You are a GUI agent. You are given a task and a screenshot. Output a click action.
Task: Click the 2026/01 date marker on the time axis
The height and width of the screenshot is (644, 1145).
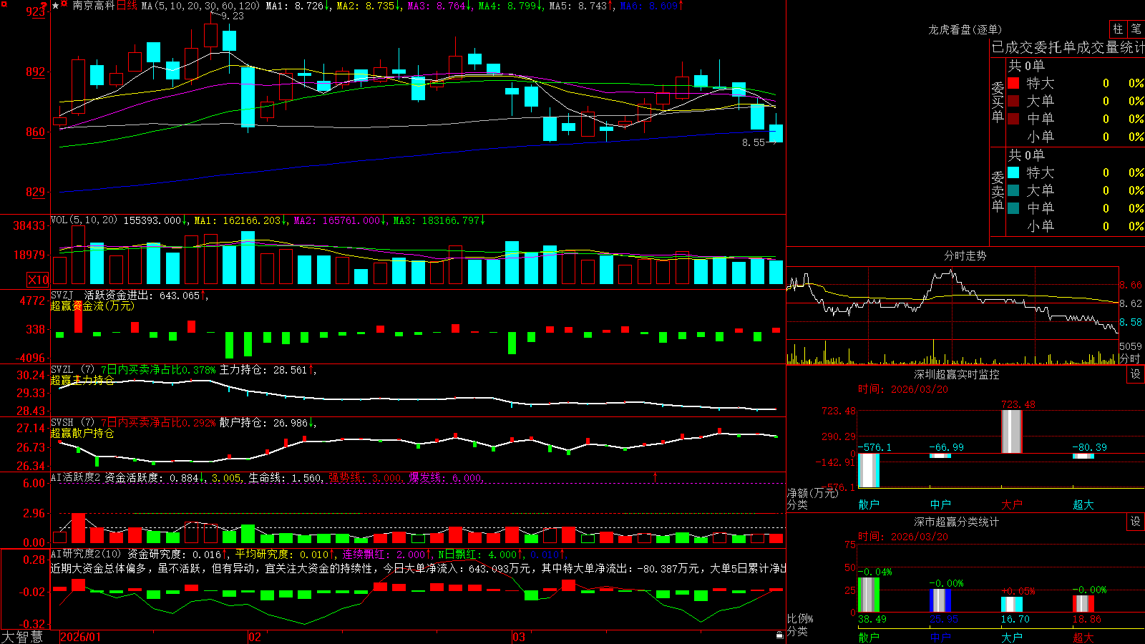(81, 637)
